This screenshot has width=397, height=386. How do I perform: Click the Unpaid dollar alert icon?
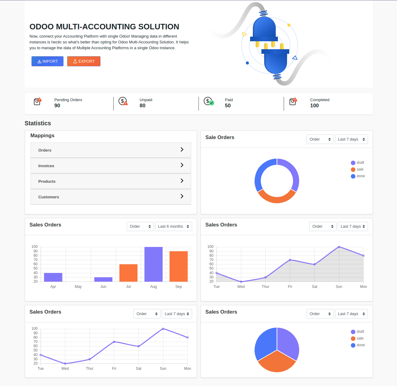(x=123, y=101)
